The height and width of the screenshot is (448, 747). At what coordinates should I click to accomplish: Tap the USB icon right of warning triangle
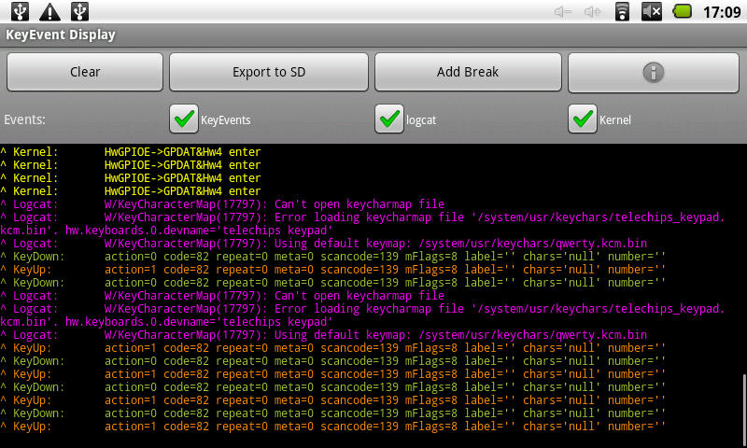tap(80, 12)
